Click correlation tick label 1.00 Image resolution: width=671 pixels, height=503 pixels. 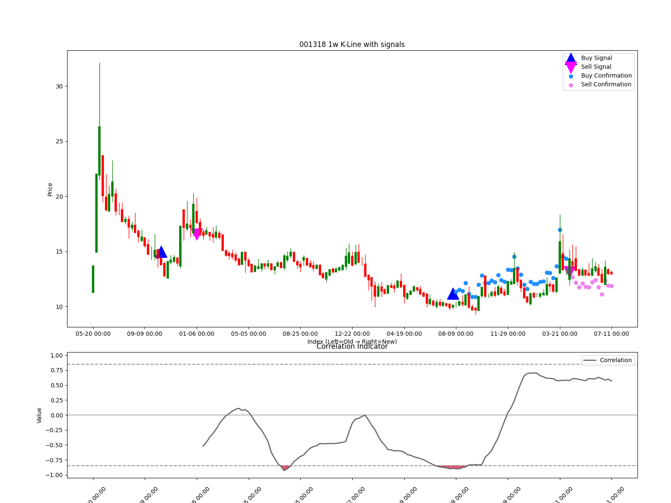tap(56, 355)
